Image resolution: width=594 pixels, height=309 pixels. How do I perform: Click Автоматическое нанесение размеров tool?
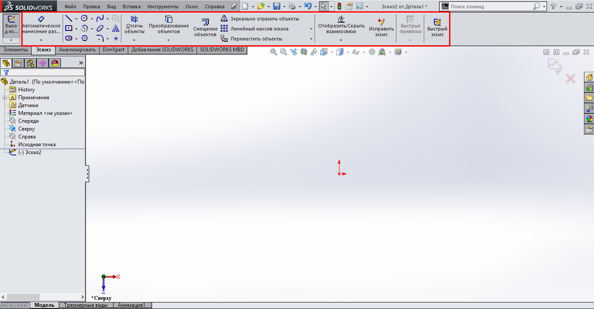tap(41, 24)
